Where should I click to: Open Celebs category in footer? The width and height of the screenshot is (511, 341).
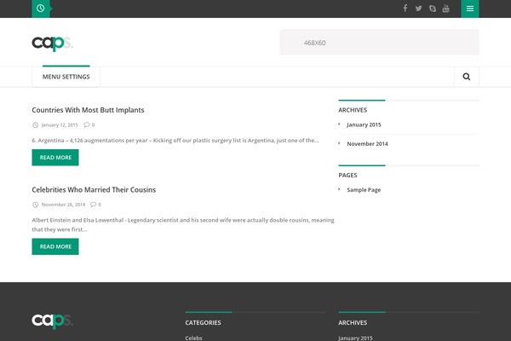[x=193, y=338]
